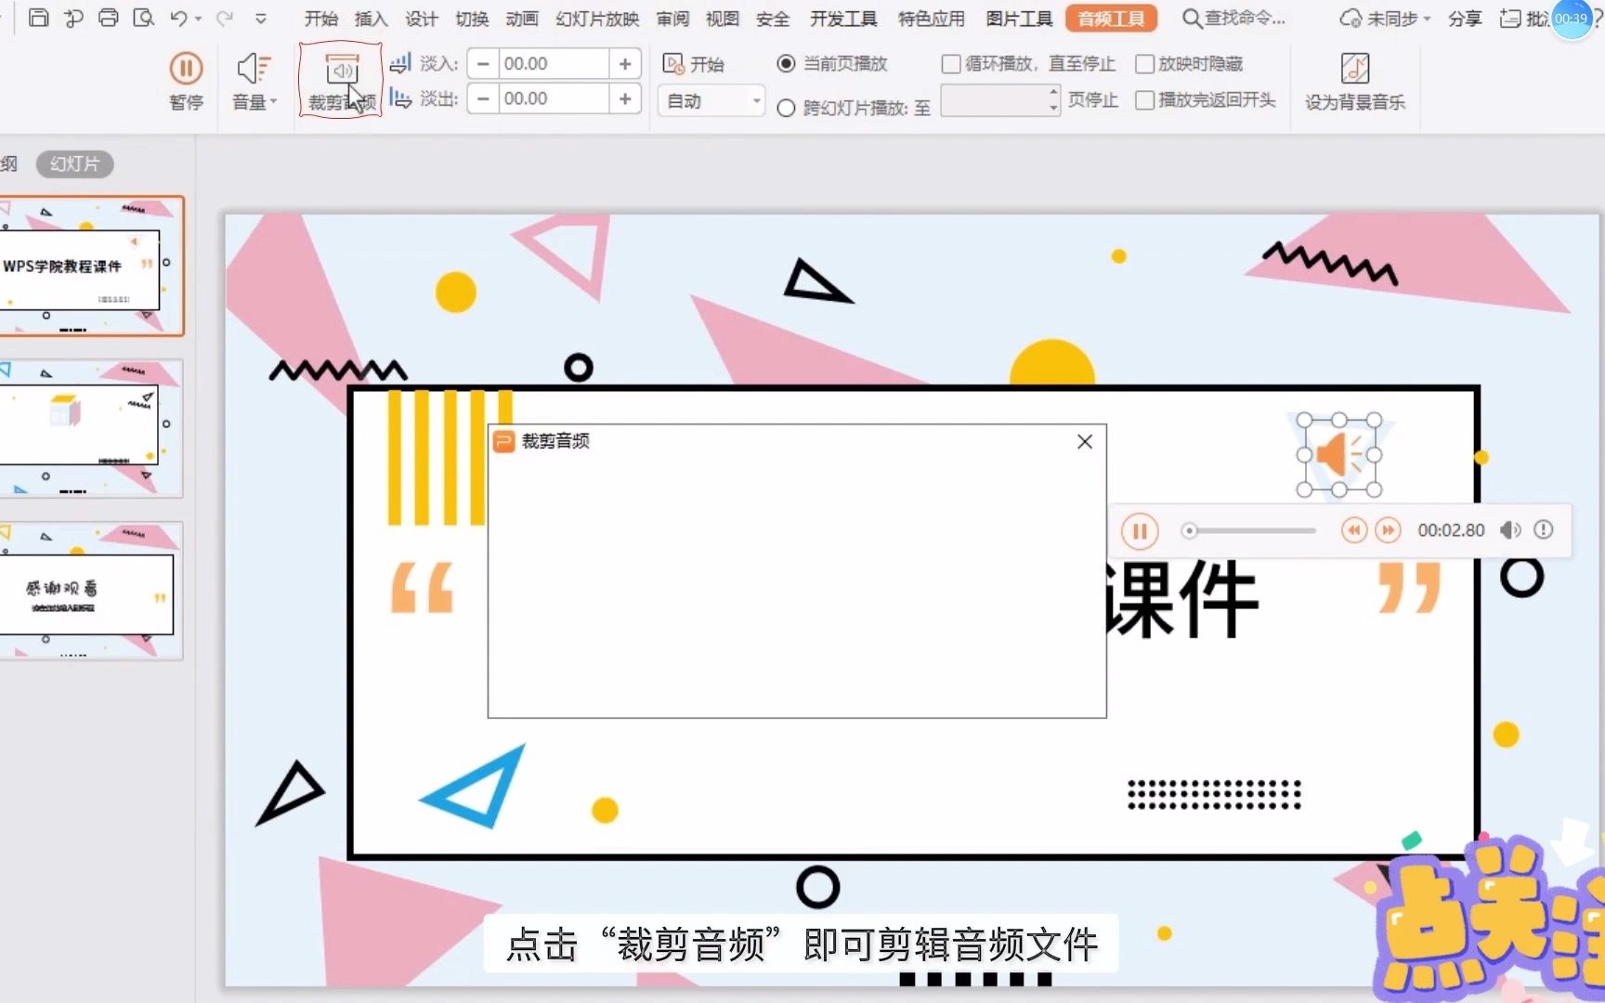Open the 未同步 sync dropdown
Image resolution: width=1605 pixels, height=1003 pixels.
(1384, 18)
